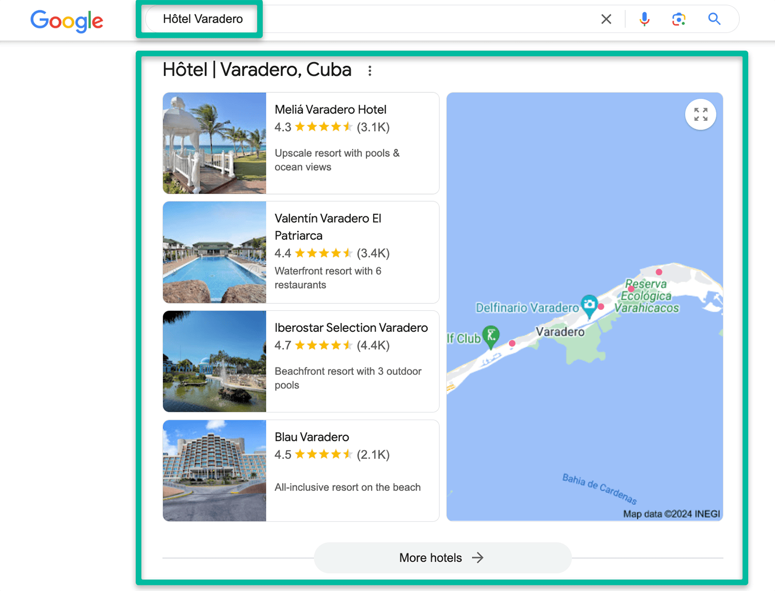
Task: Click the More hotels button
Action: click(x=443, y=557)
